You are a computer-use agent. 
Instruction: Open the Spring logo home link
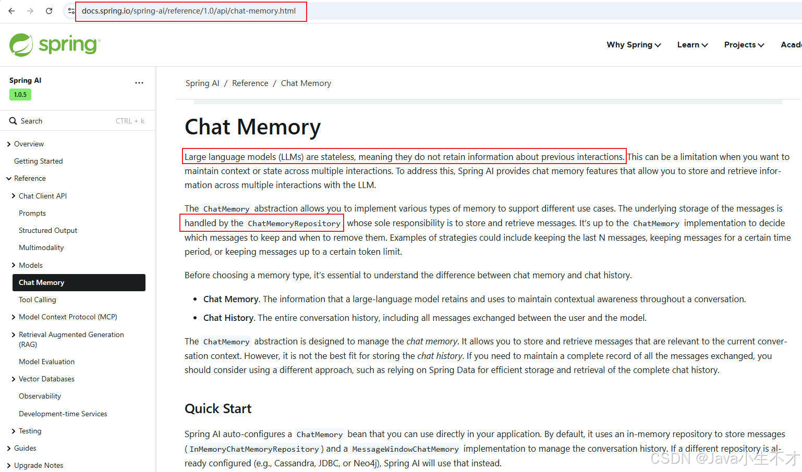(55, 45)
